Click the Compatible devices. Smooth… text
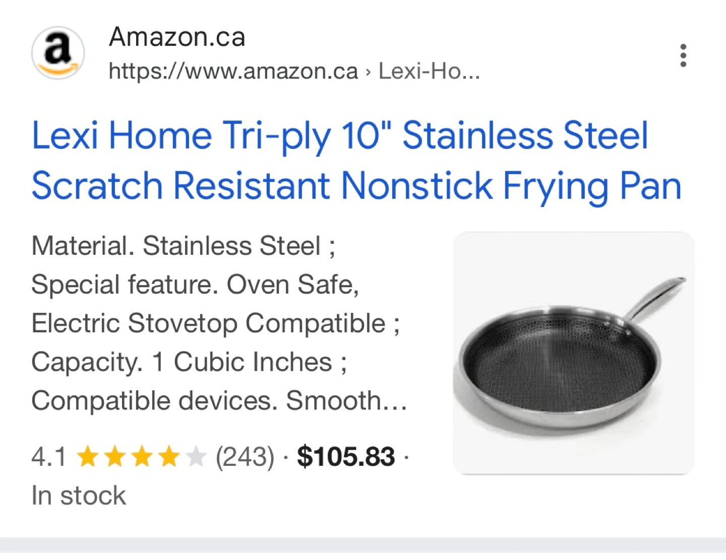Screen dimensions: 726x560 click(x=219, y=401)
